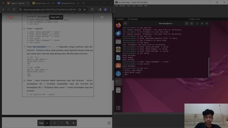
Task: Close the document preview with back arrow
Action: (5, 17)
